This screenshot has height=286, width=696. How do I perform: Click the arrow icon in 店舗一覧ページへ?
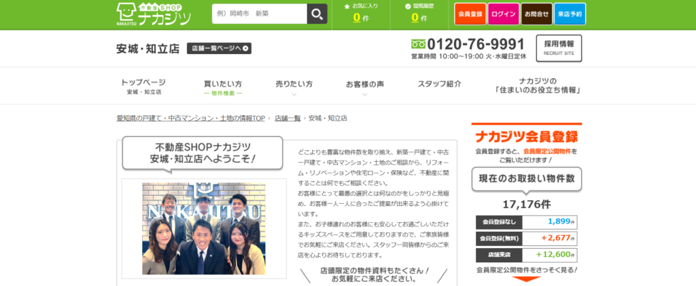pos(245,49)
